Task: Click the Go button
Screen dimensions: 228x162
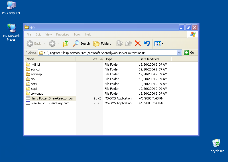Action: click(189, 53)
